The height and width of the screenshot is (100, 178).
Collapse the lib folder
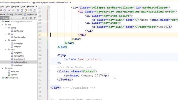tap(6, 34)
